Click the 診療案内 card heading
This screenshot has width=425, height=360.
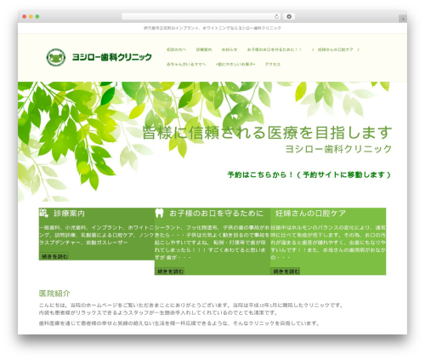pos(69,214)
